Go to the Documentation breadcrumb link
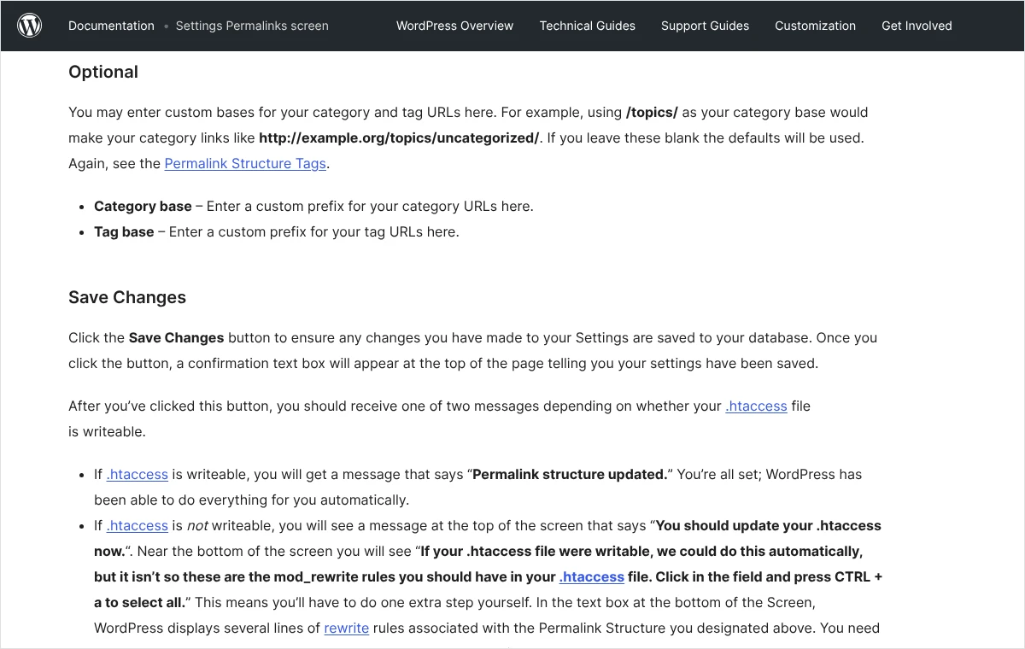Image resolution: width=1025 pixels, height=649 pixels. pos(111,26)
